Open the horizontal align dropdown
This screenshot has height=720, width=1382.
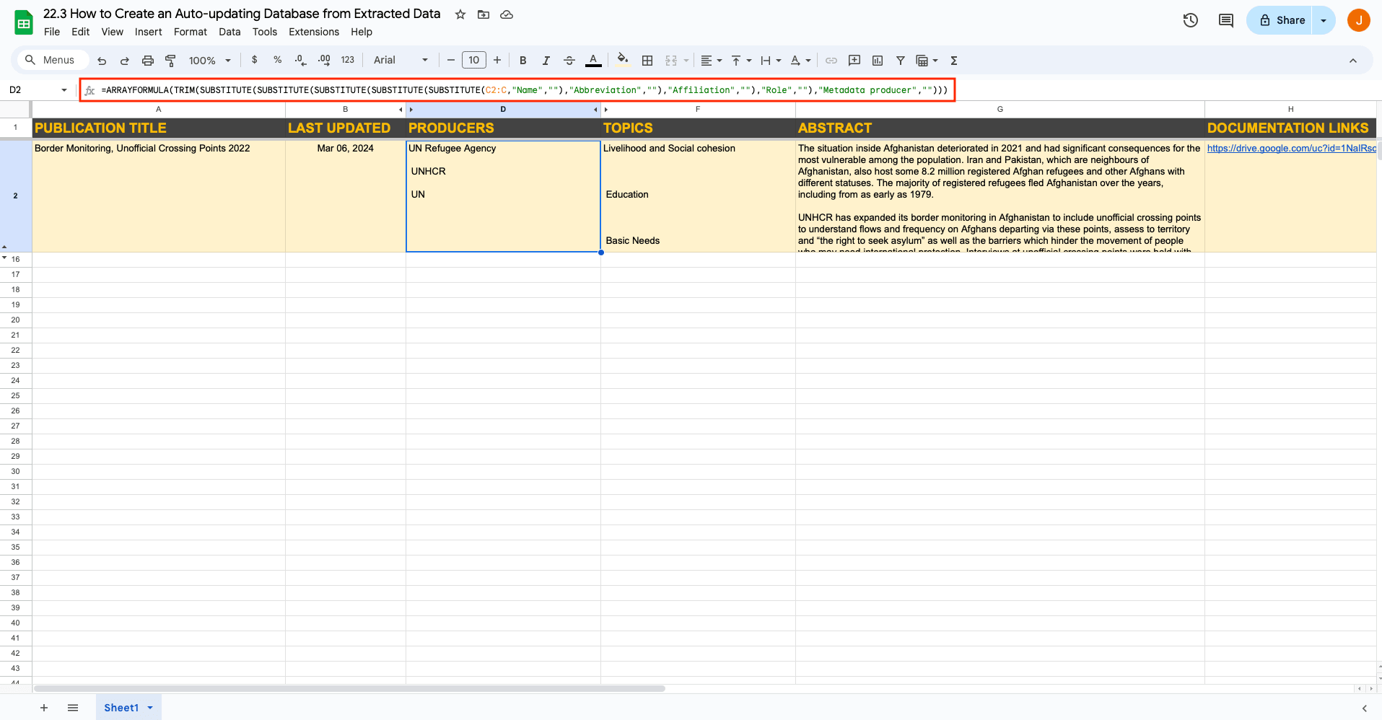[712, 61]
